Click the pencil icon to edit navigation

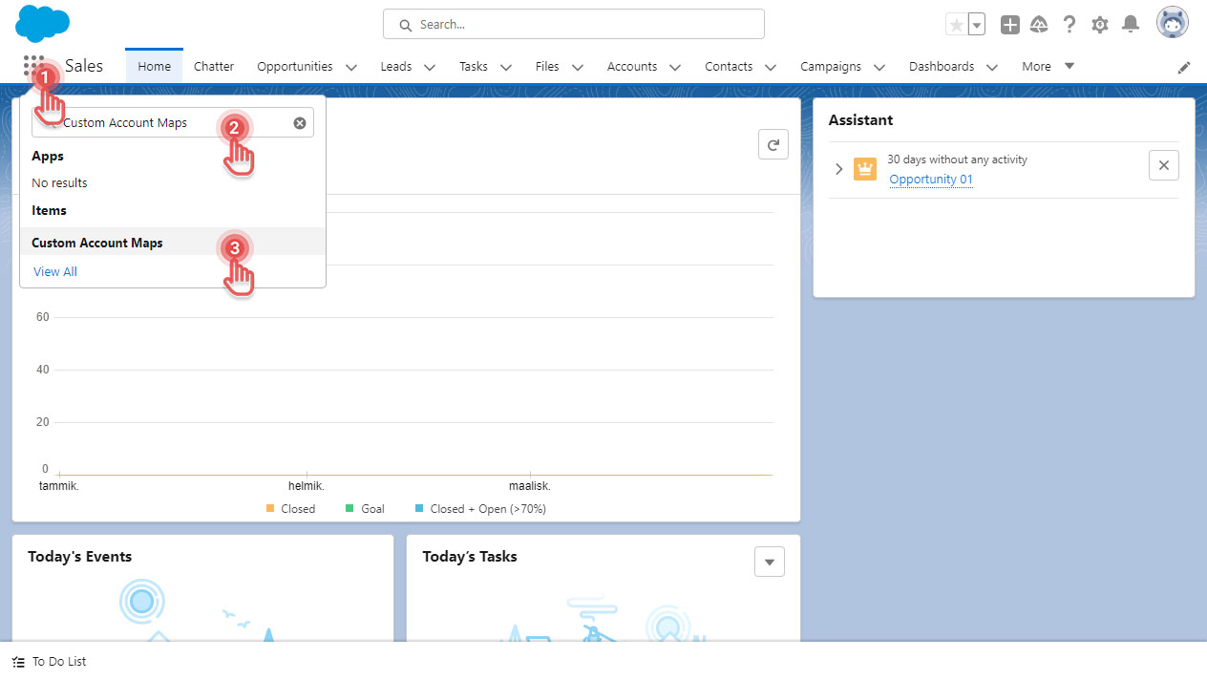coord(1184,67)
